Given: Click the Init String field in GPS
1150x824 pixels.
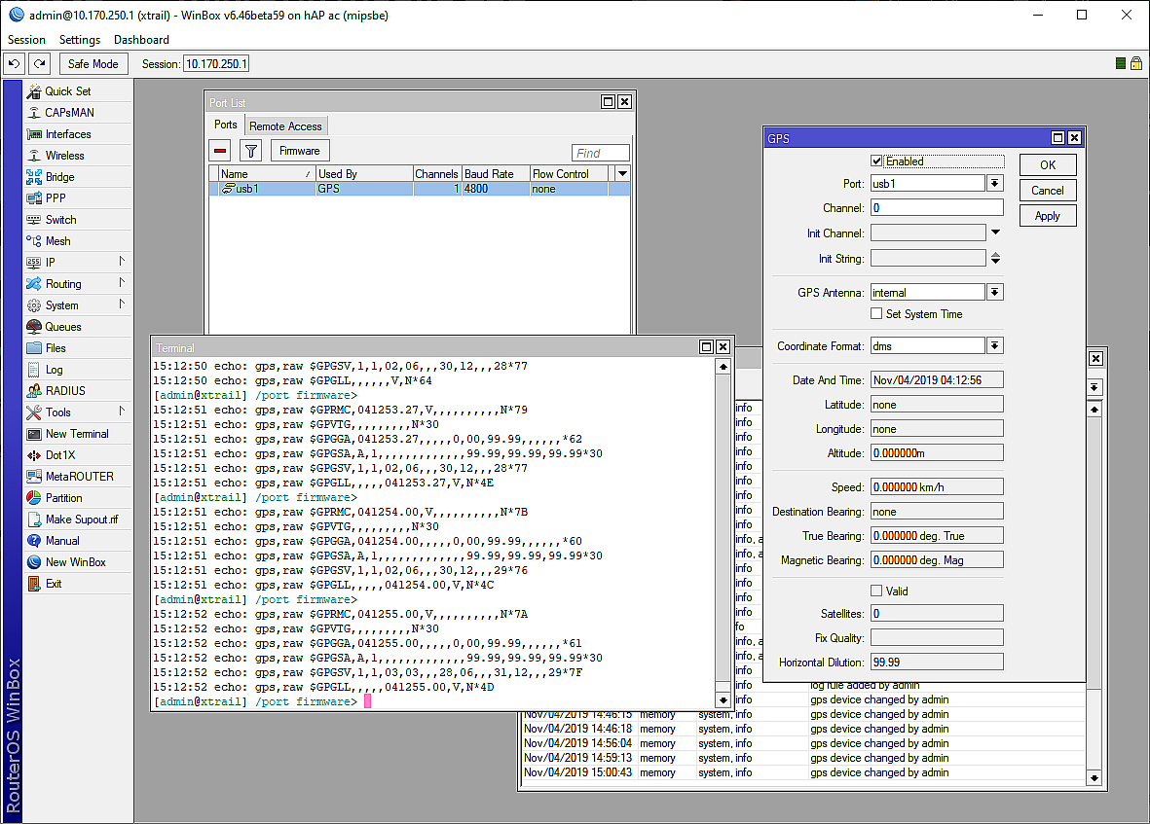Looking at the screenshot, I should point(928,258).
